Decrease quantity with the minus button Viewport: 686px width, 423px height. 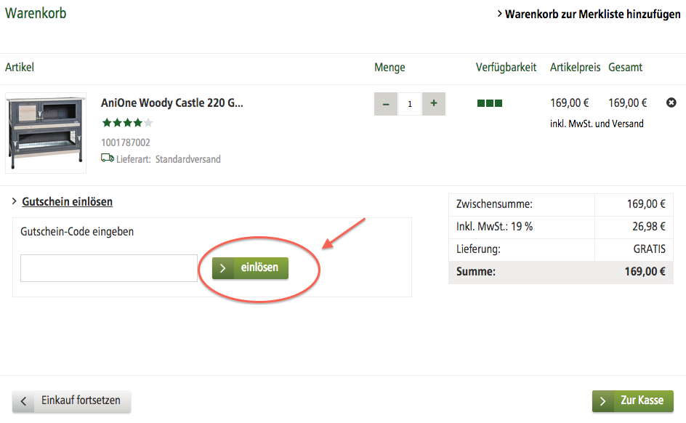(386, 104)
